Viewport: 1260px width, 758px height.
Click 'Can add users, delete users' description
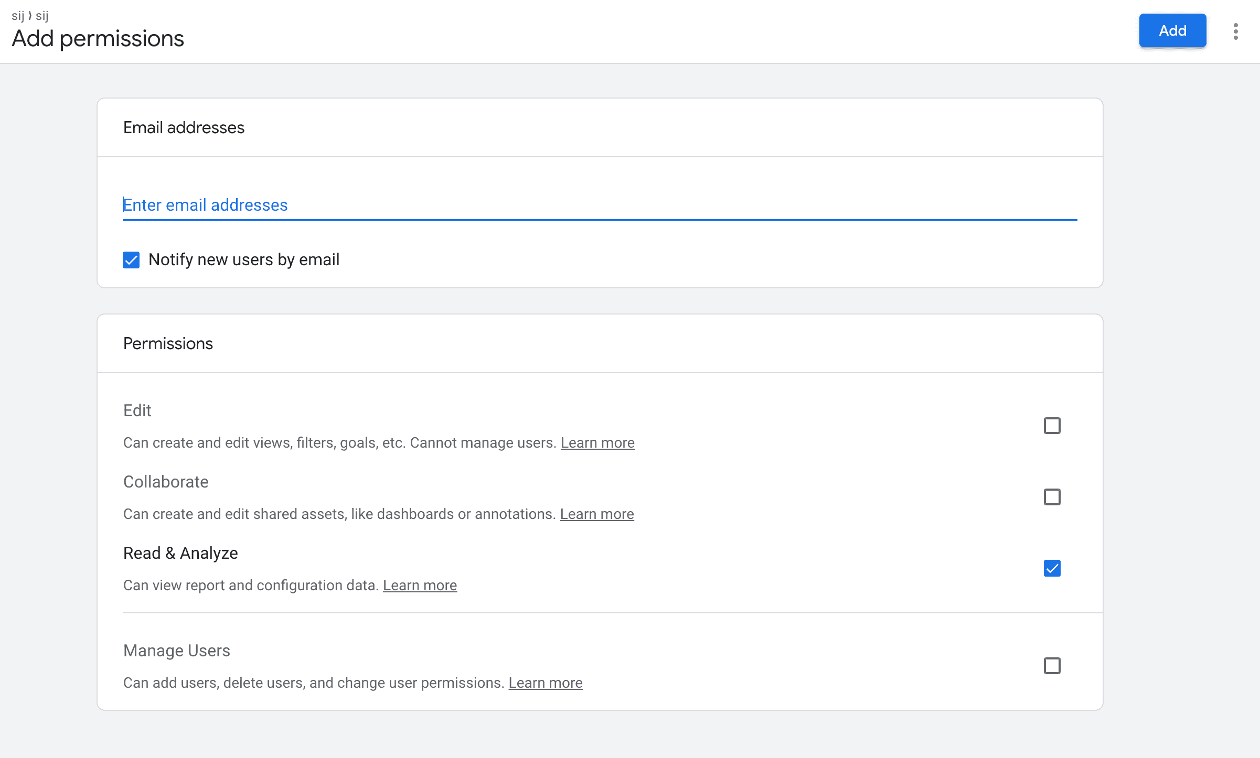[314, 683]
